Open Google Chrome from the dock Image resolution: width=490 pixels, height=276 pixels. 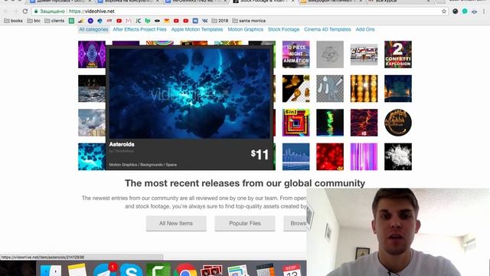(185, 270)
